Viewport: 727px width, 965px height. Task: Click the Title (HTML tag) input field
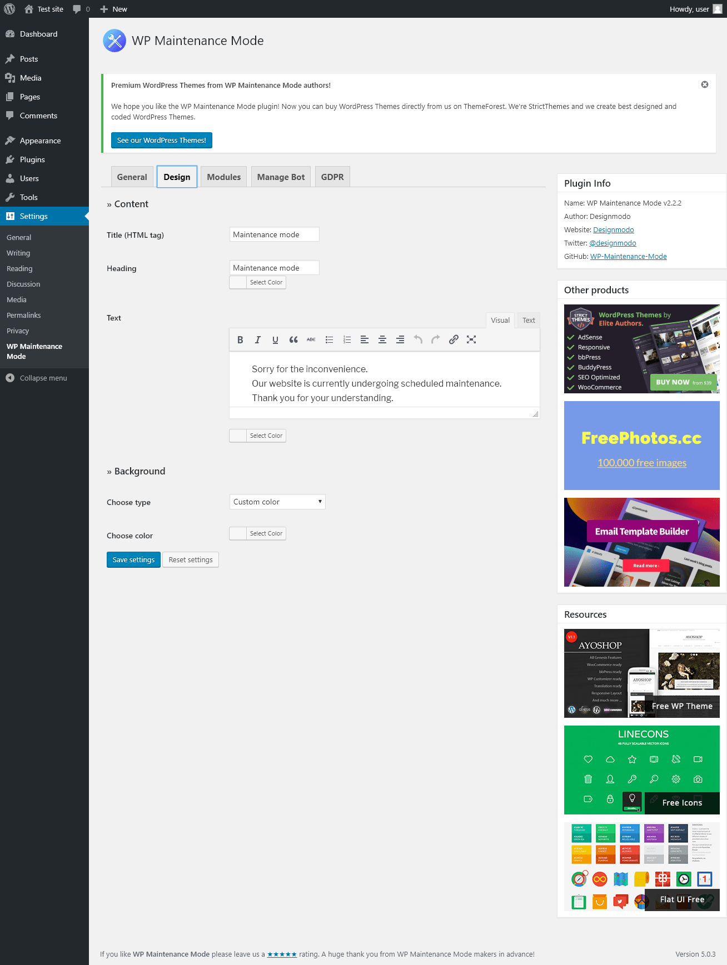[x=275, y=234]
